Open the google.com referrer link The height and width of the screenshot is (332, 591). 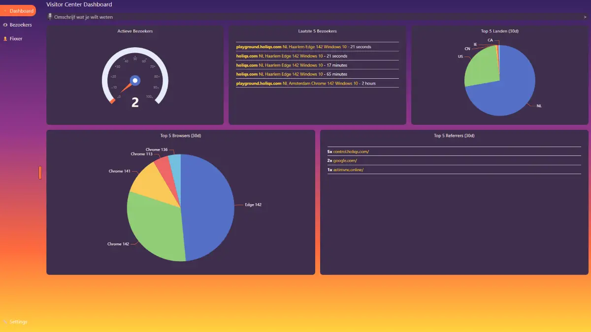[x=344, y=160]
